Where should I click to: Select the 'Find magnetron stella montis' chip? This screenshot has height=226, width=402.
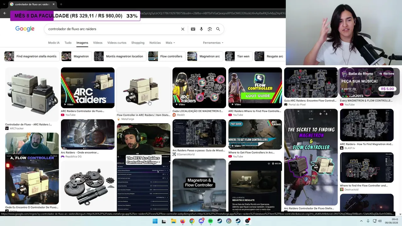click(32, 56)
